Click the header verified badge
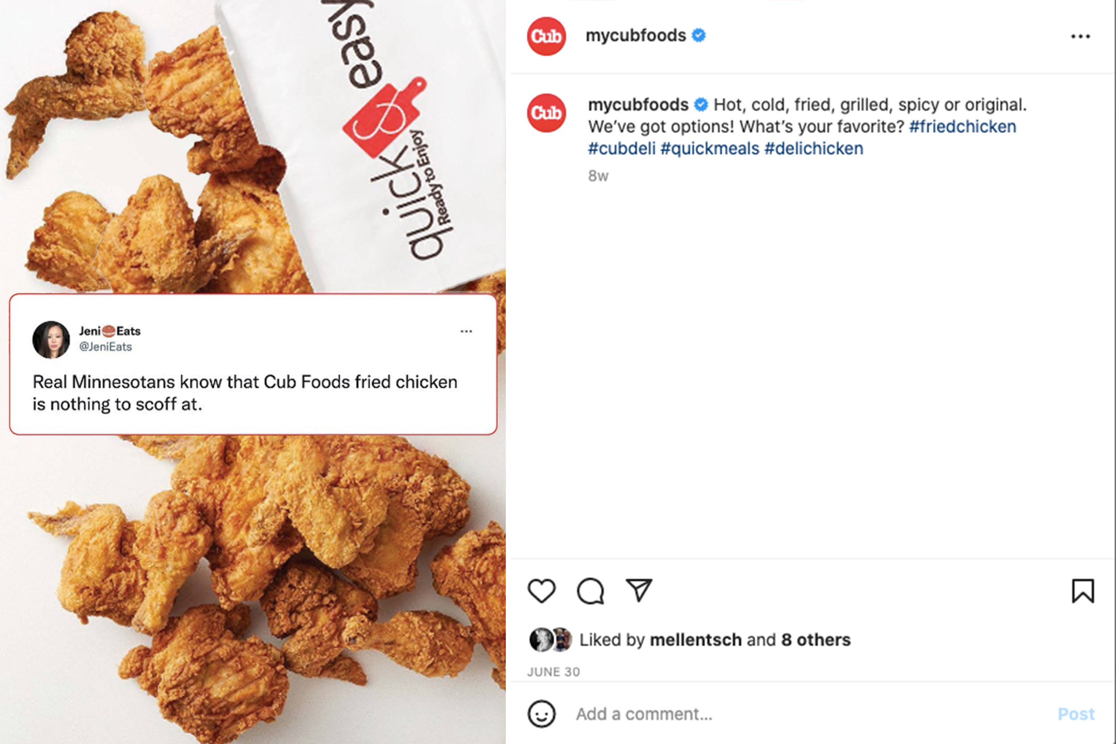Viewport: 1116px width, 744px height. tap(699, 36)
